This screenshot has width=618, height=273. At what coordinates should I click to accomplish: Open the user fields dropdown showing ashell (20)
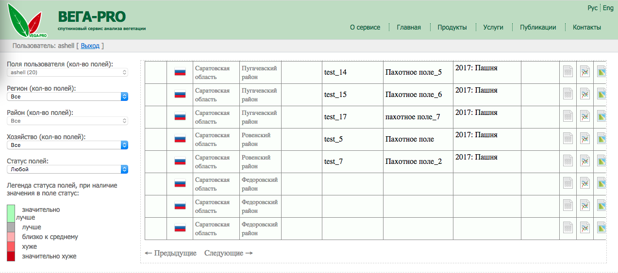(x=67, y=72)
